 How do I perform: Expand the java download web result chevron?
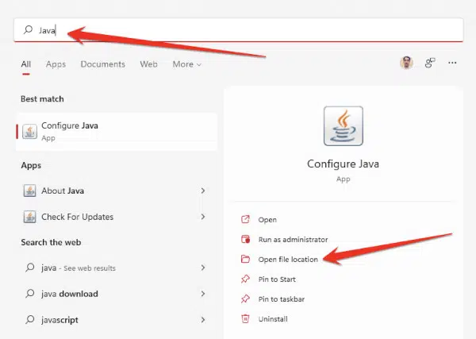point(203,294)
